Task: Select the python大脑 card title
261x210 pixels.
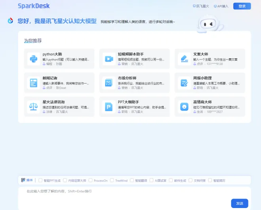Action: click(x=52, y=54)
